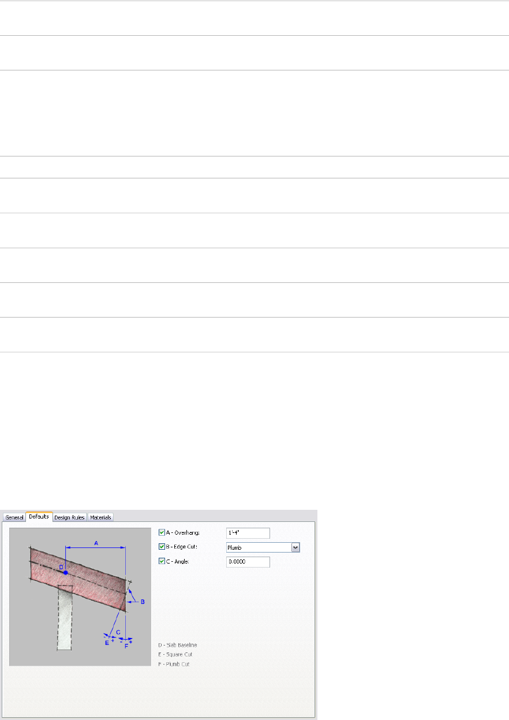Switch to the General tab

(x=14, y=517)
